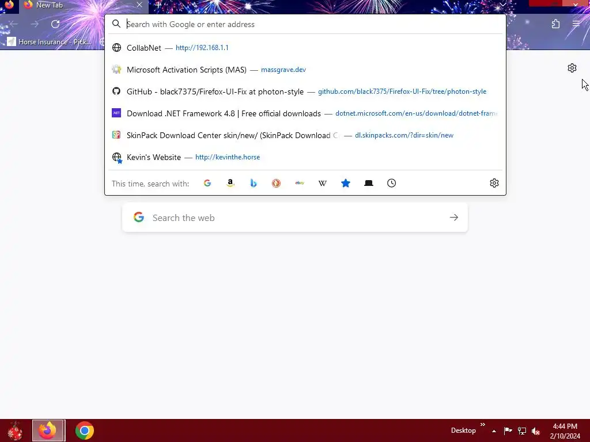Image resolution: width=590 pixels, height=442 pixels.
Task: Search this time with DuckDuckGo icon
Action: [x=276, y=183]
